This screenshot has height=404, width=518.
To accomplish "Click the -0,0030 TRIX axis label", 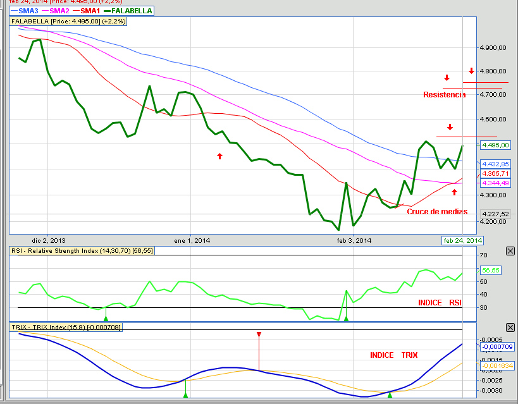I will (491, 391).
